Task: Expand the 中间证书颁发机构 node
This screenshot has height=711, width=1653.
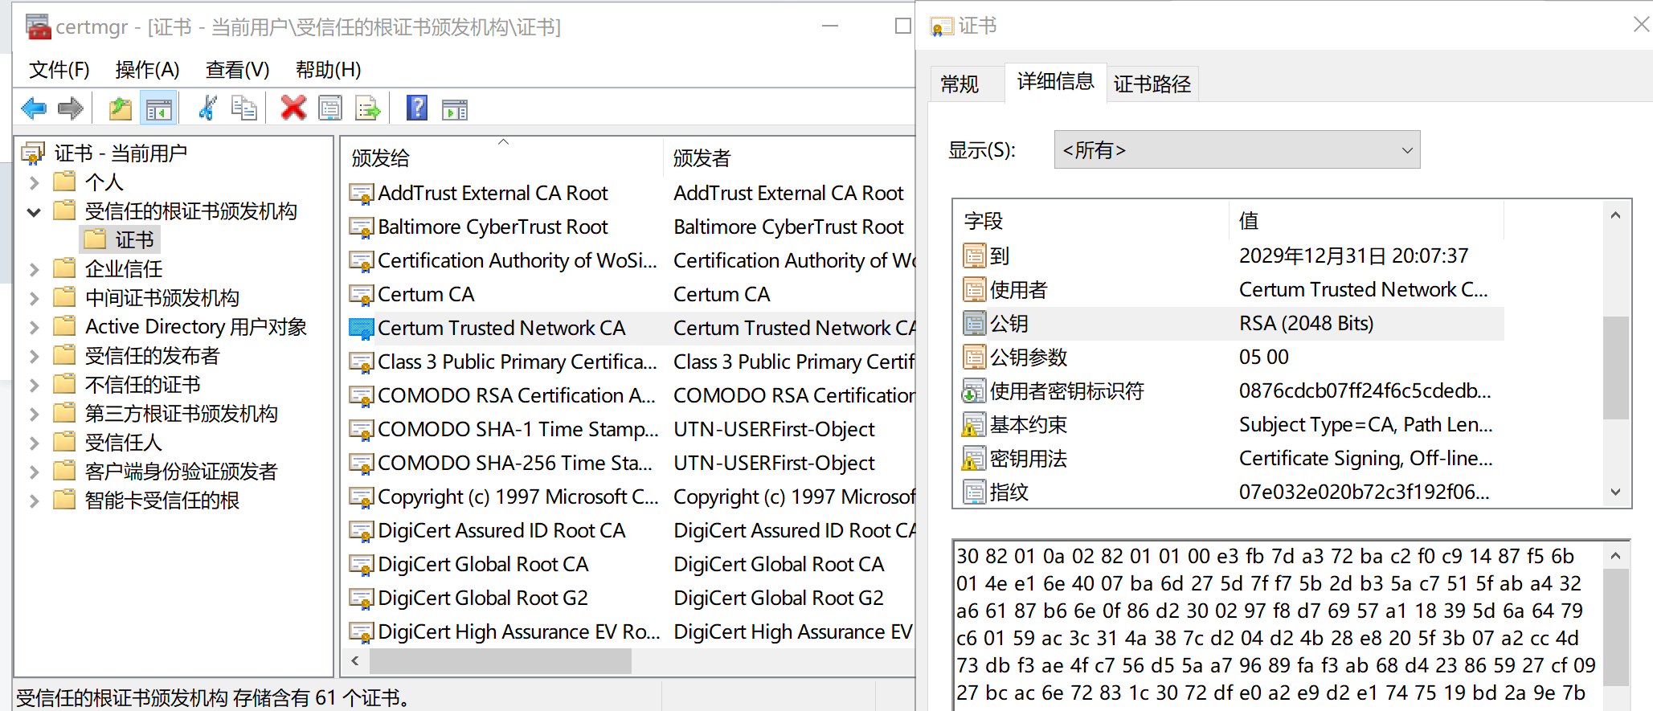Action: coord(34,298)
